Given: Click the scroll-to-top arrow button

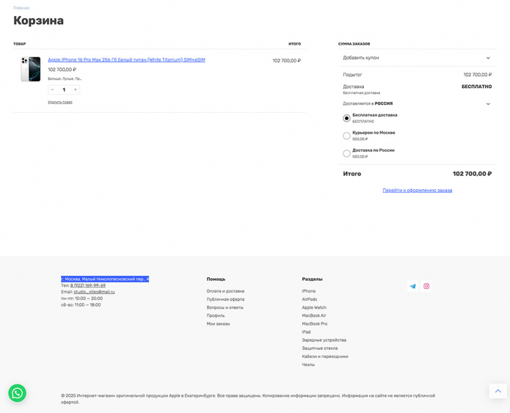Looking at the screenshot, I should 497,391.
